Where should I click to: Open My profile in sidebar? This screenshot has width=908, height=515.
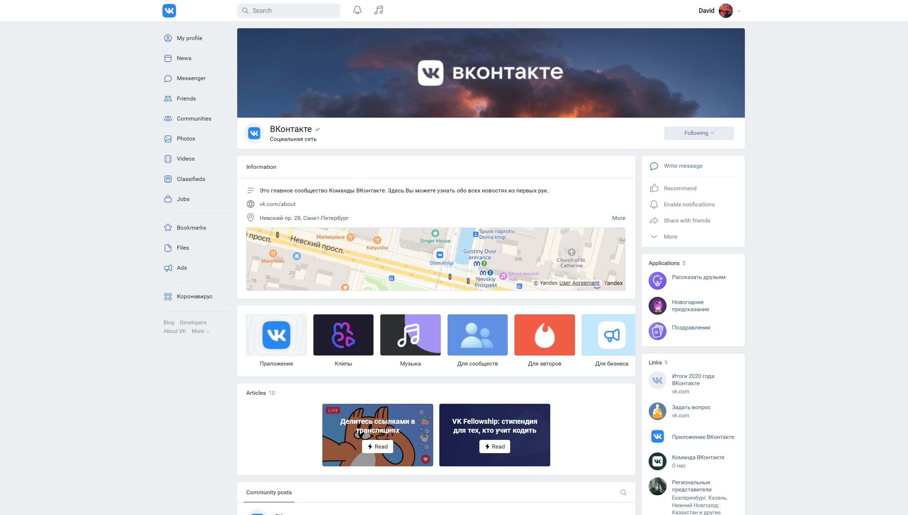coord(189,38)
